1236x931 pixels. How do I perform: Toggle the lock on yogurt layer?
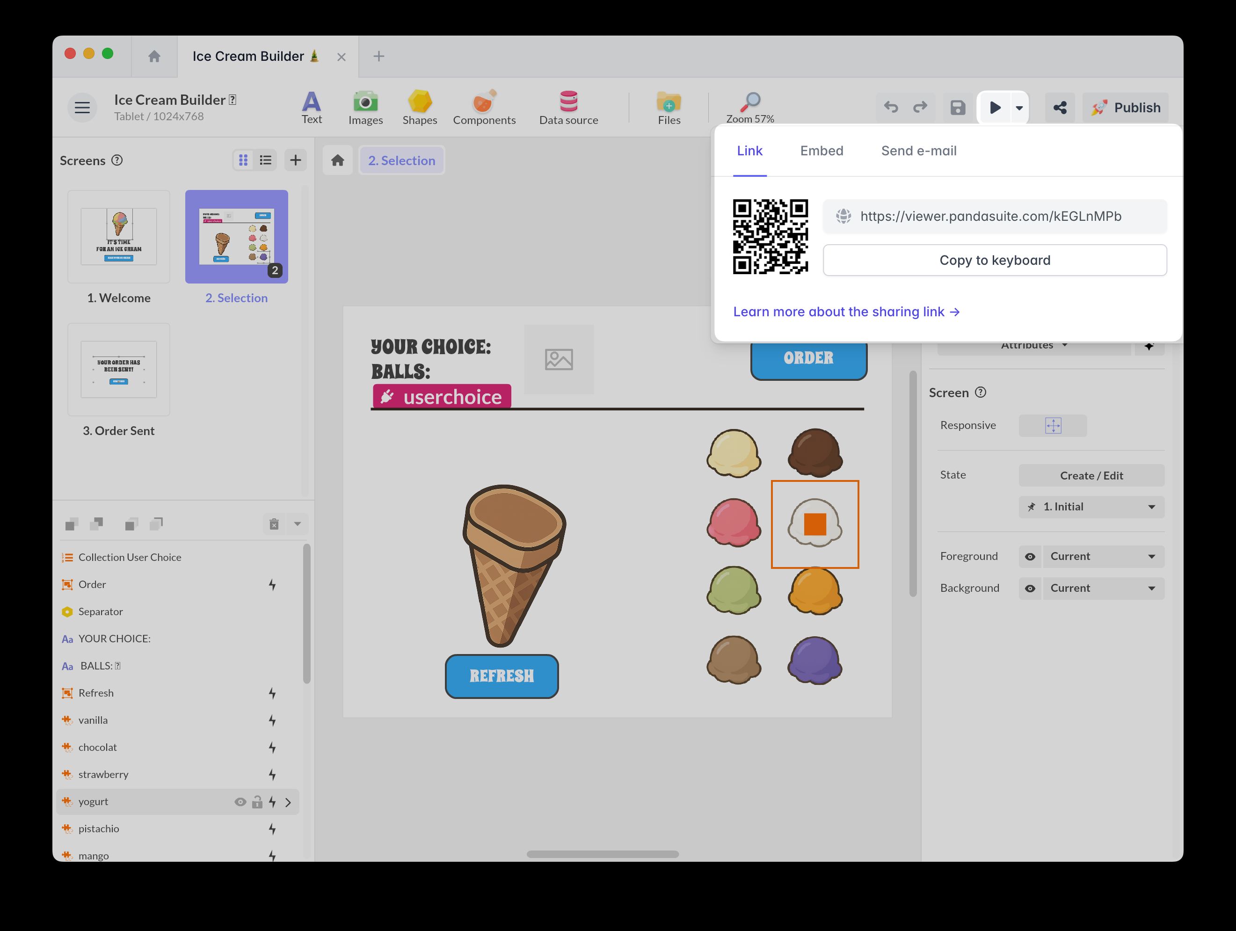point(257,802)
